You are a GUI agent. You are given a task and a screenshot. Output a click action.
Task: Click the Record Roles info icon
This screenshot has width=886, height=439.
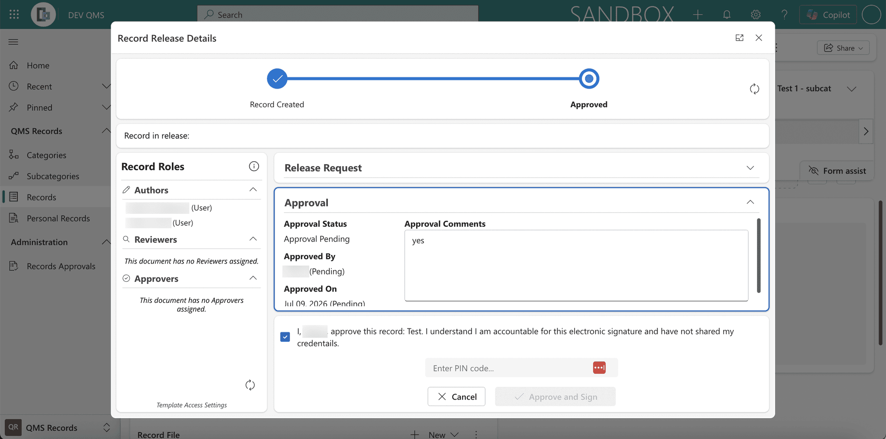tap(254, 166)
